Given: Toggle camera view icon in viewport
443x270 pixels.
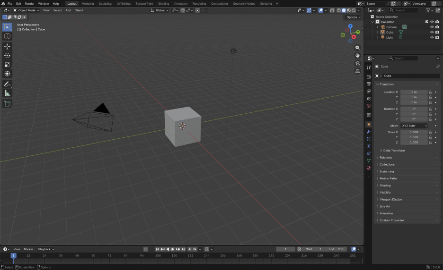Looking at the screenshot, I should pyautogui.click(x=357, y=63).
